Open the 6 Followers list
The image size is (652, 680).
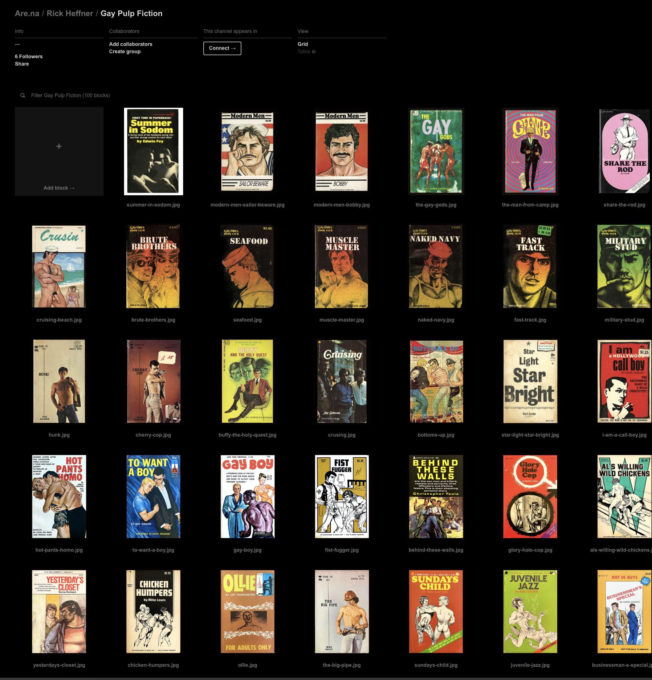tap(28, 57)
